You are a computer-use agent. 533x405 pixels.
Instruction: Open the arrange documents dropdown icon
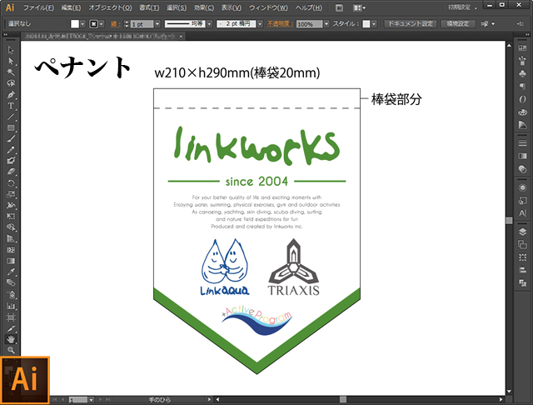click(x=359, y=7)
